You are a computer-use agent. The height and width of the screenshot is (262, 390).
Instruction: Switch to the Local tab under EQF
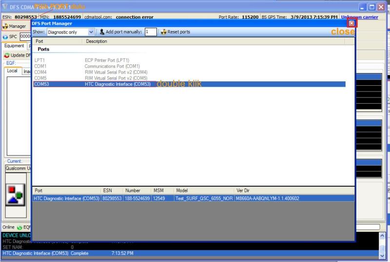coord(12,71)
